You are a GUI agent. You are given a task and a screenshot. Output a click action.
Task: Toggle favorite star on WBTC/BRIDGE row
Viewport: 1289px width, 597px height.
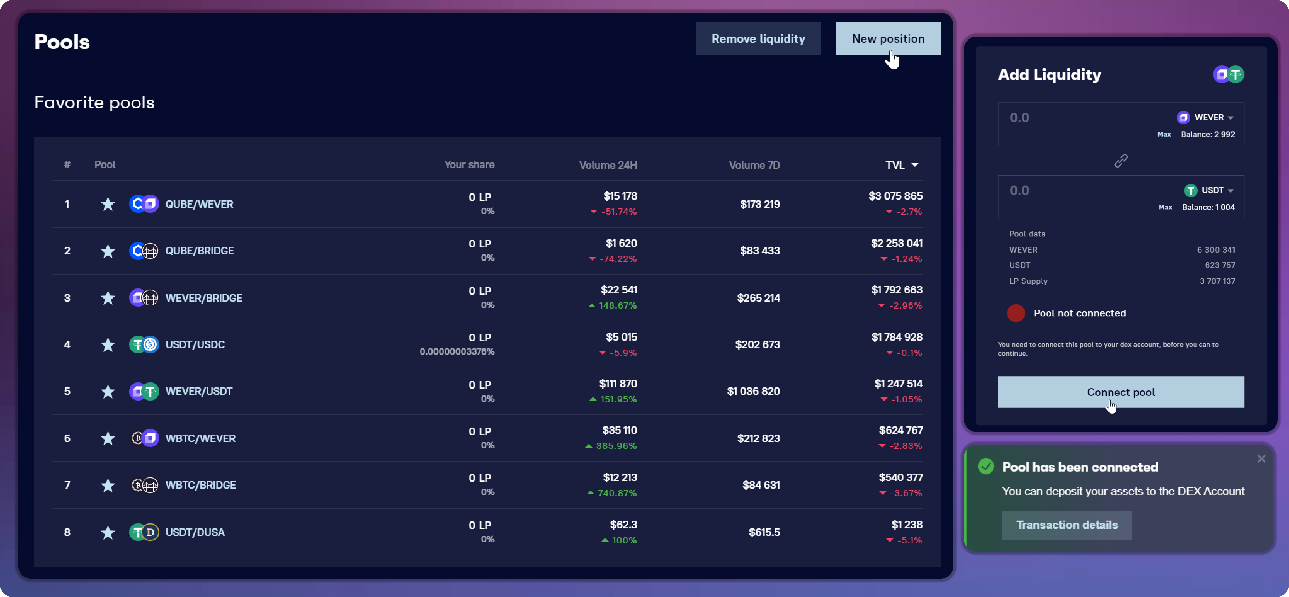click(x=108, y=486)
